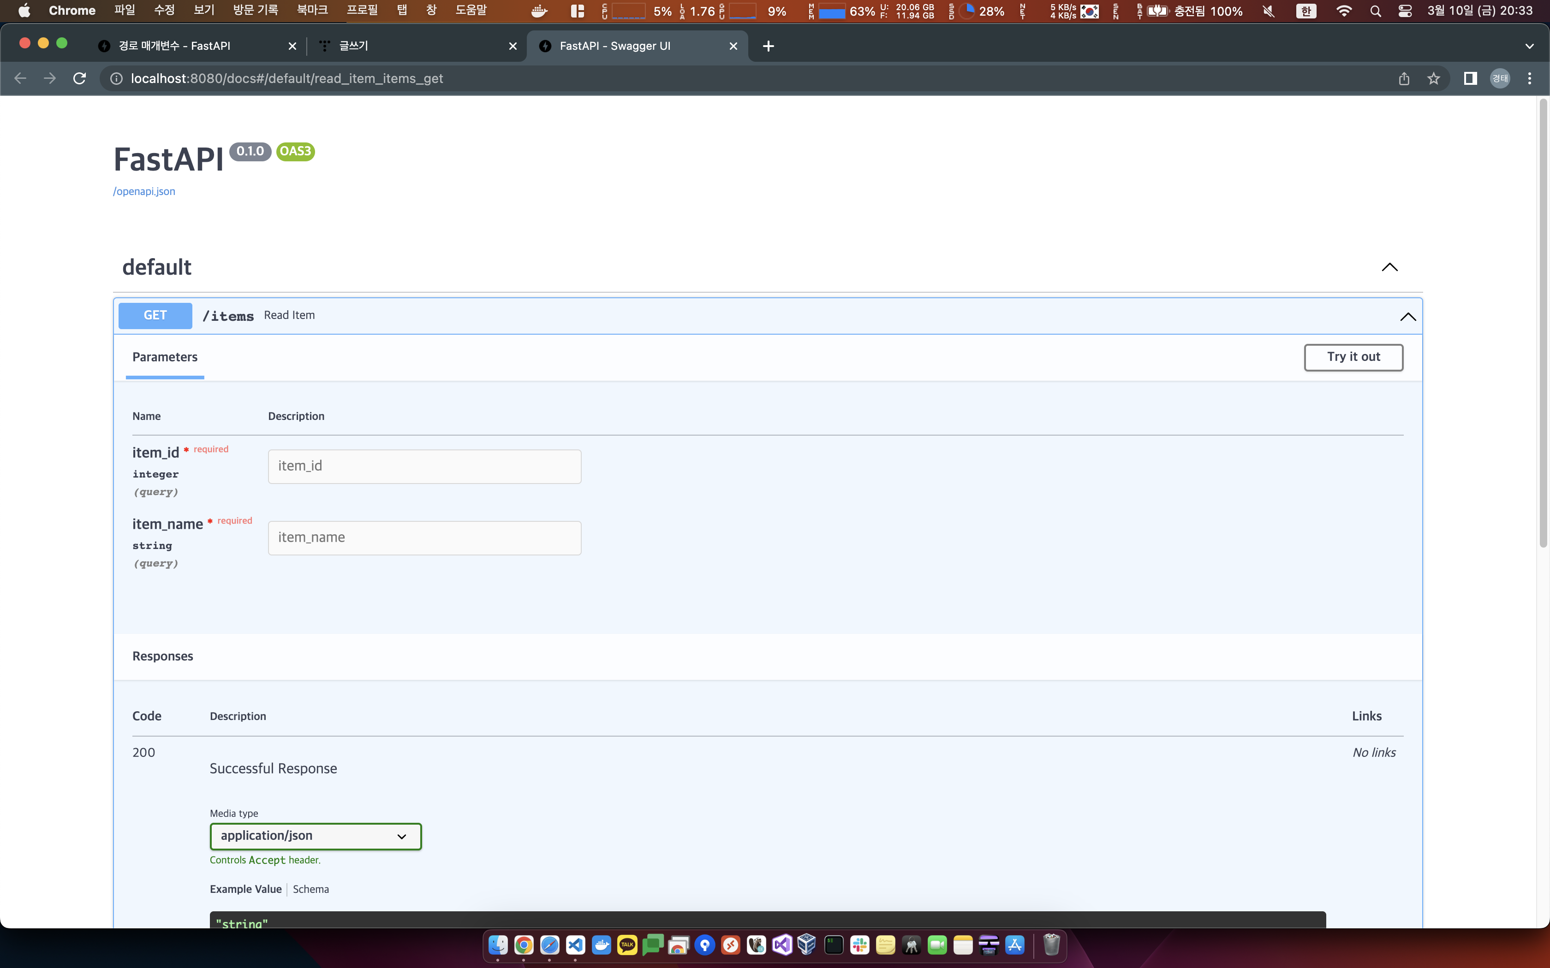Click the item_id input field
This screenshot has height=968, width=1550.
click(424, 466)
